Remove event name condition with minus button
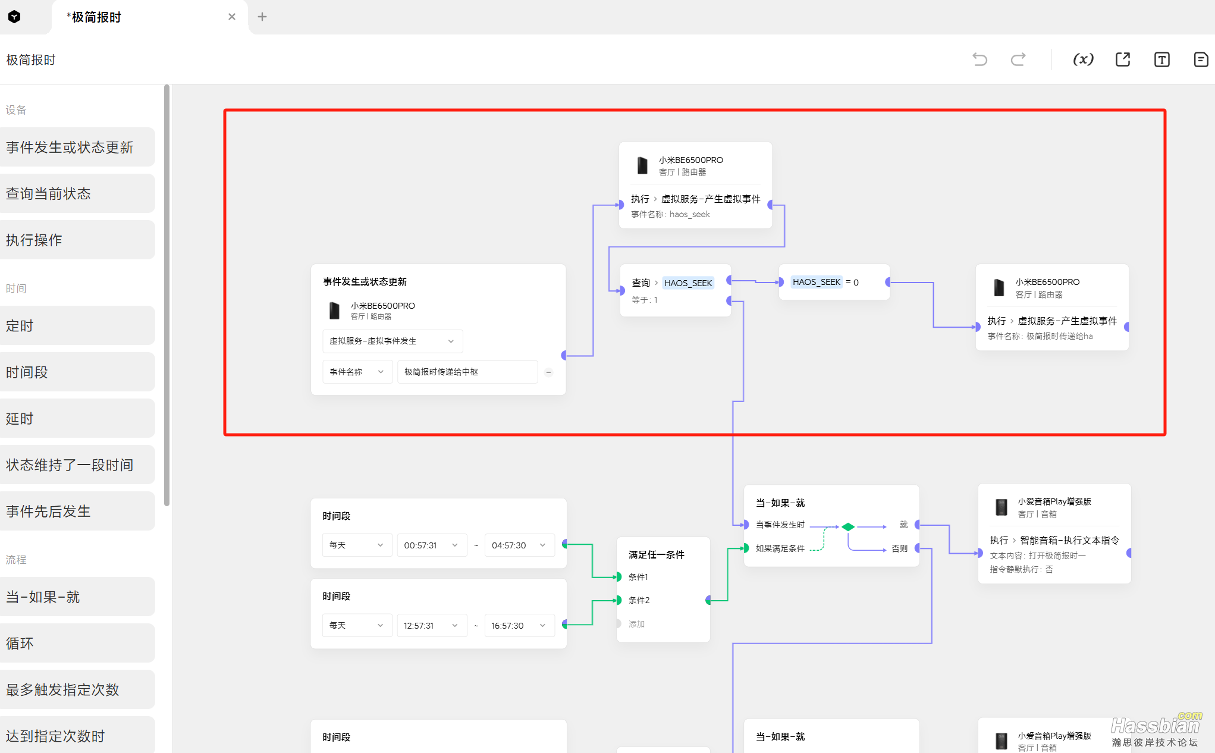Viewport: 1215px width, 753px height. pyautogui.click(x=548, y=372)
